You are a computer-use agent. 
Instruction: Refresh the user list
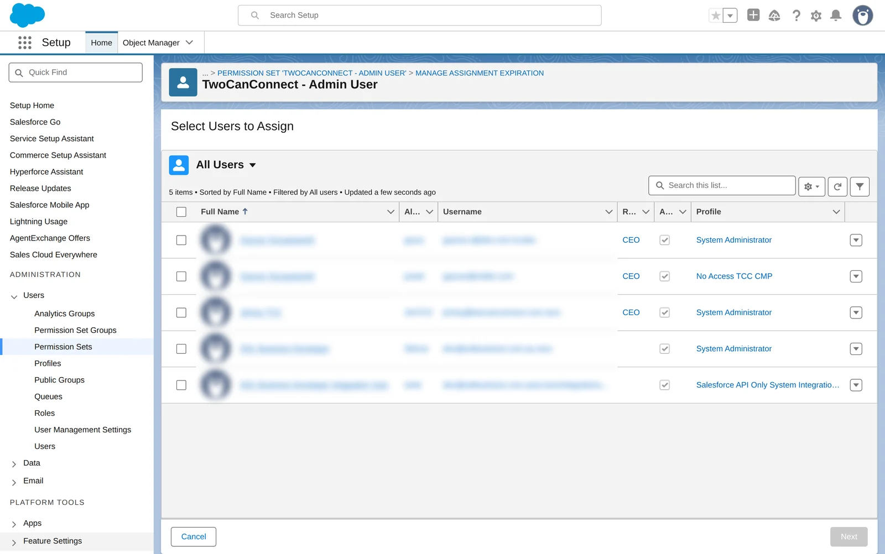coord(837,187)
